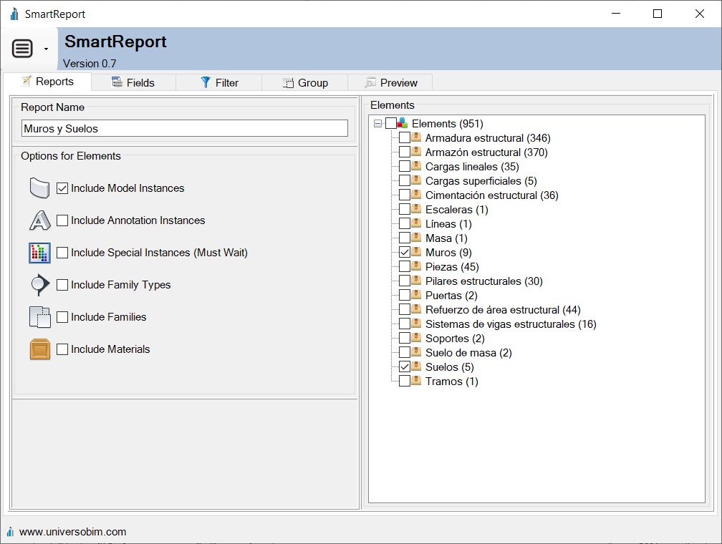Image resolution: width=722 pixels, height=544 pixels.
Task: Click the Annotation Instances letter A icon
Action: [x=39, y=220]
